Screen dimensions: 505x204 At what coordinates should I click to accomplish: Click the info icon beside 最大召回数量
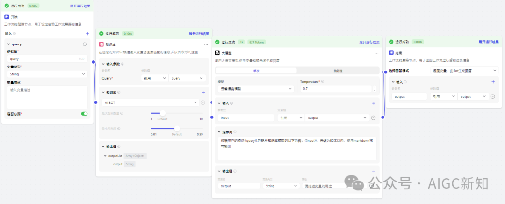click(122, 113)
